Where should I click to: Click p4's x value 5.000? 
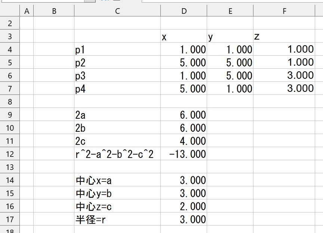coord(184,88)
